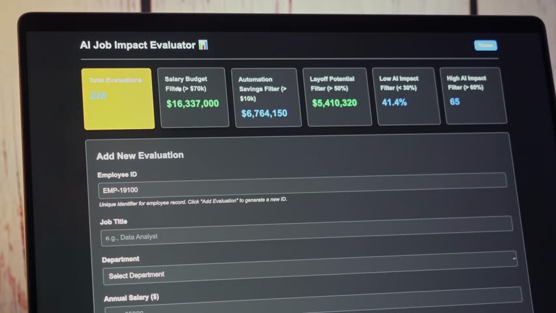
Task: Click the 41.4% value
Action: click(394, 102)
